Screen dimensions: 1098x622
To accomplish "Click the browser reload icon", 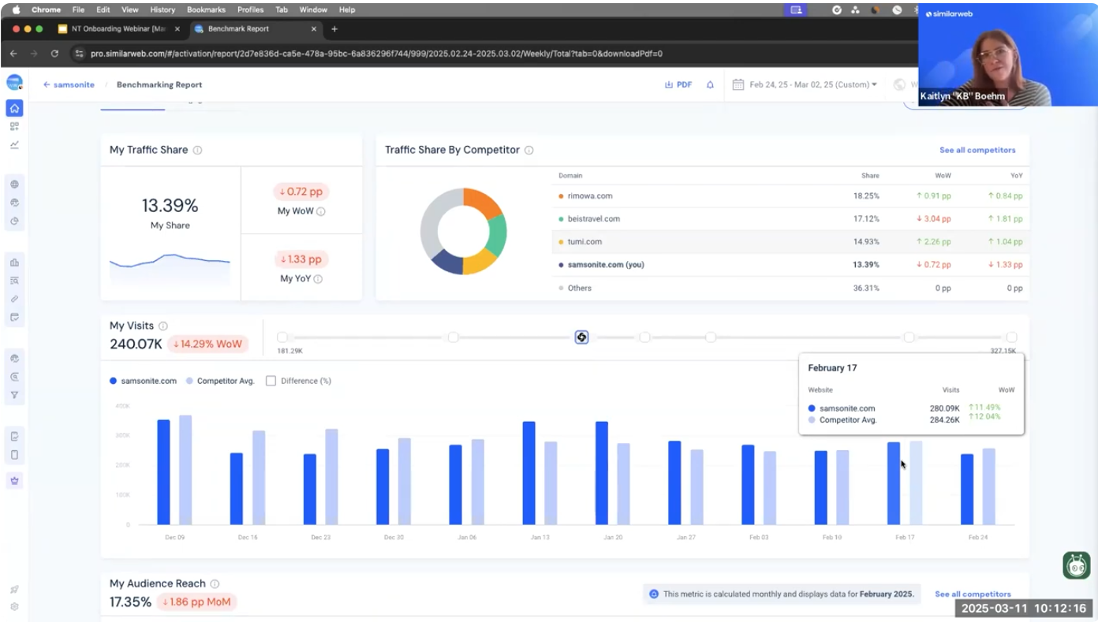I will [54, 54].
